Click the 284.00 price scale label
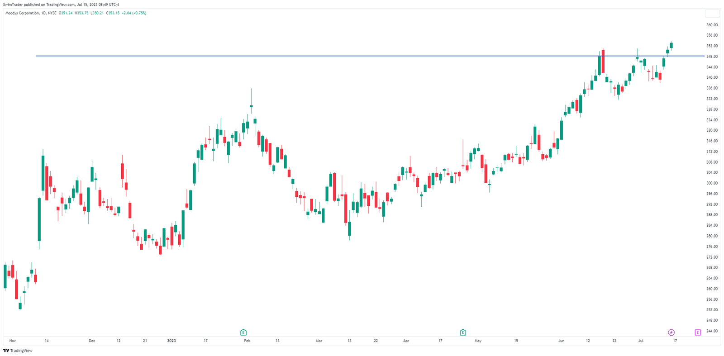Screen dimensions: 724x356 [x=712, y=225]
